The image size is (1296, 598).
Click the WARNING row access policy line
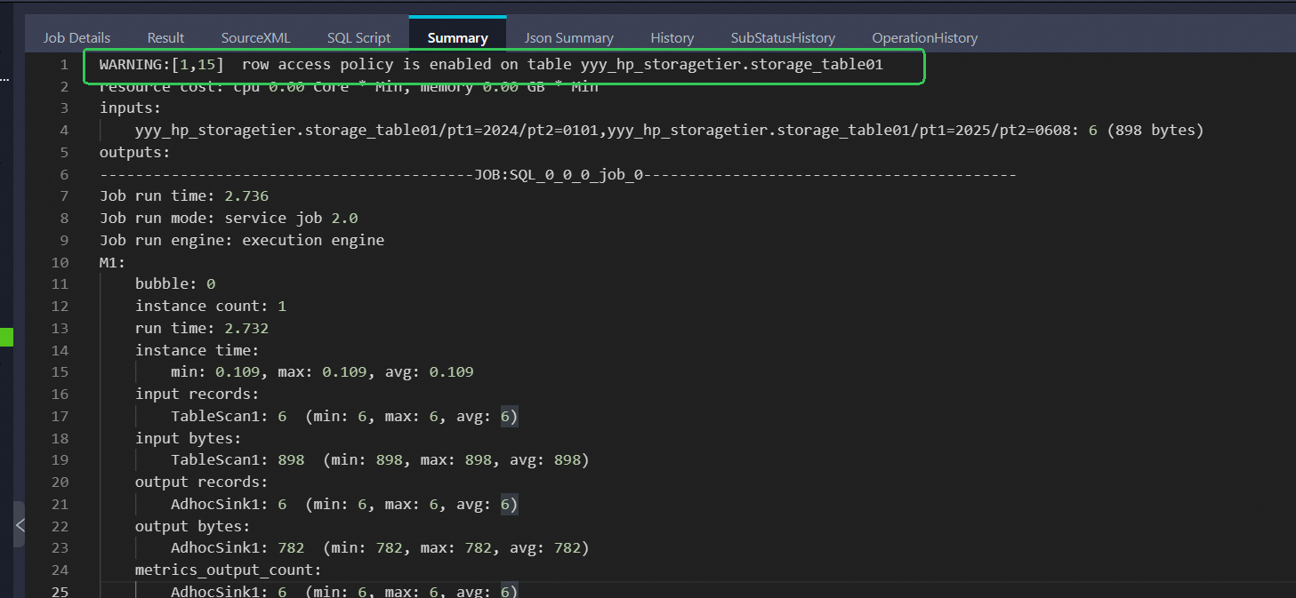[491, 65]
